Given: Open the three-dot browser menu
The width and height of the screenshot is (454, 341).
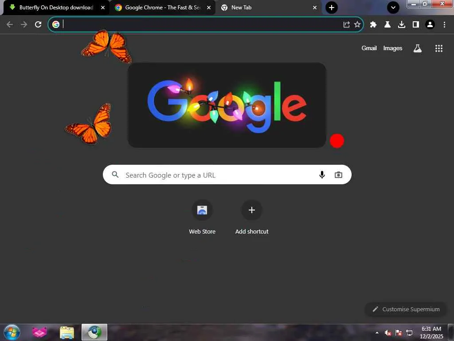Looking at the screenshot, I should pos(444,25).
